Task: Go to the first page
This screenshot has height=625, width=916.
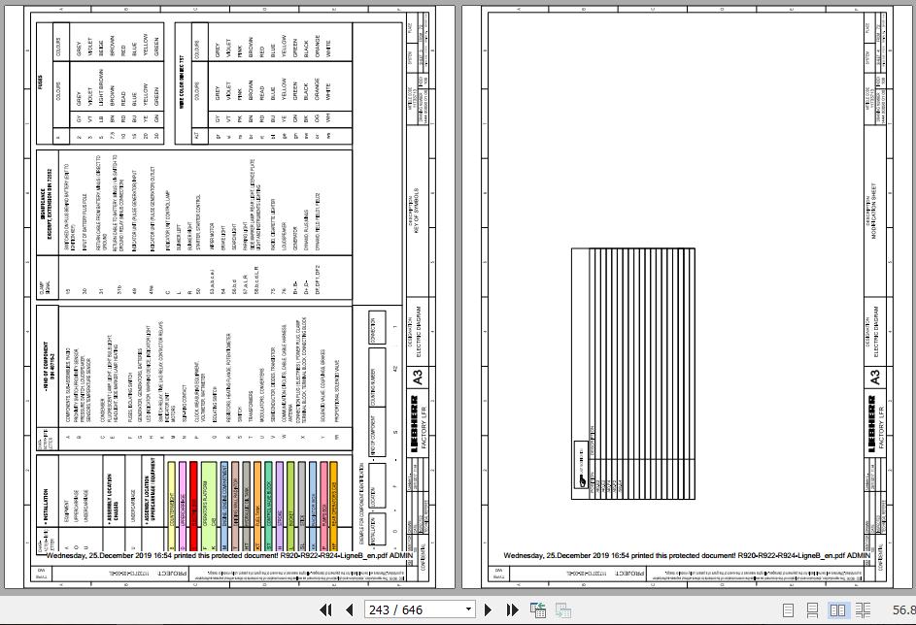Action: tap(326, 609)
